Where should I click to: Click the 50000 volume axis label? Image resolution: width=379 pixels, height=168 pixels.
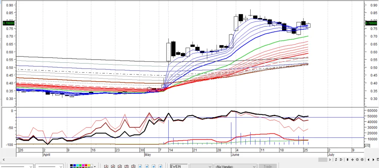click(372, 116)
